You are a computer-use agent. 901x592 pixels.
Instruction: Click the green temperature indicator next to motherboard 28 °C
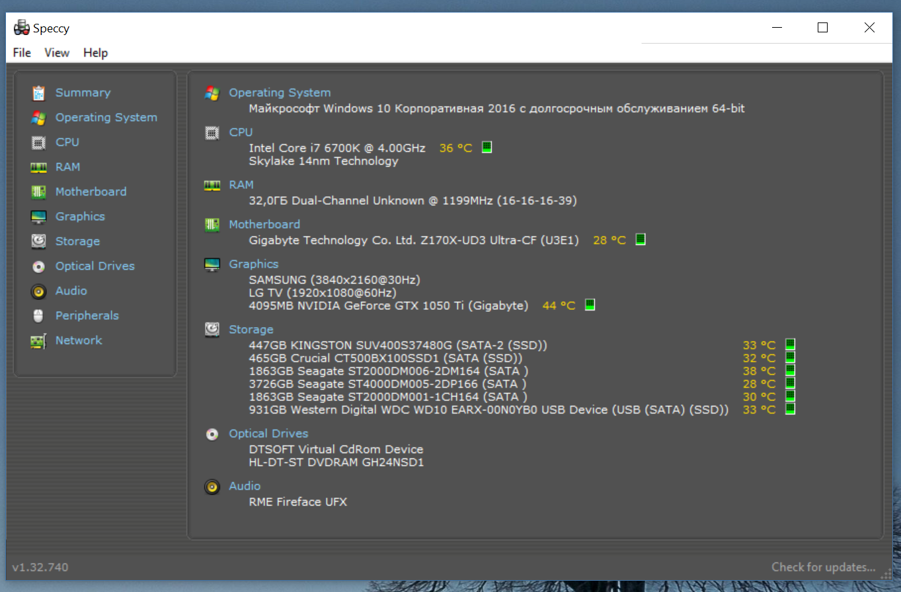[641, 240]
